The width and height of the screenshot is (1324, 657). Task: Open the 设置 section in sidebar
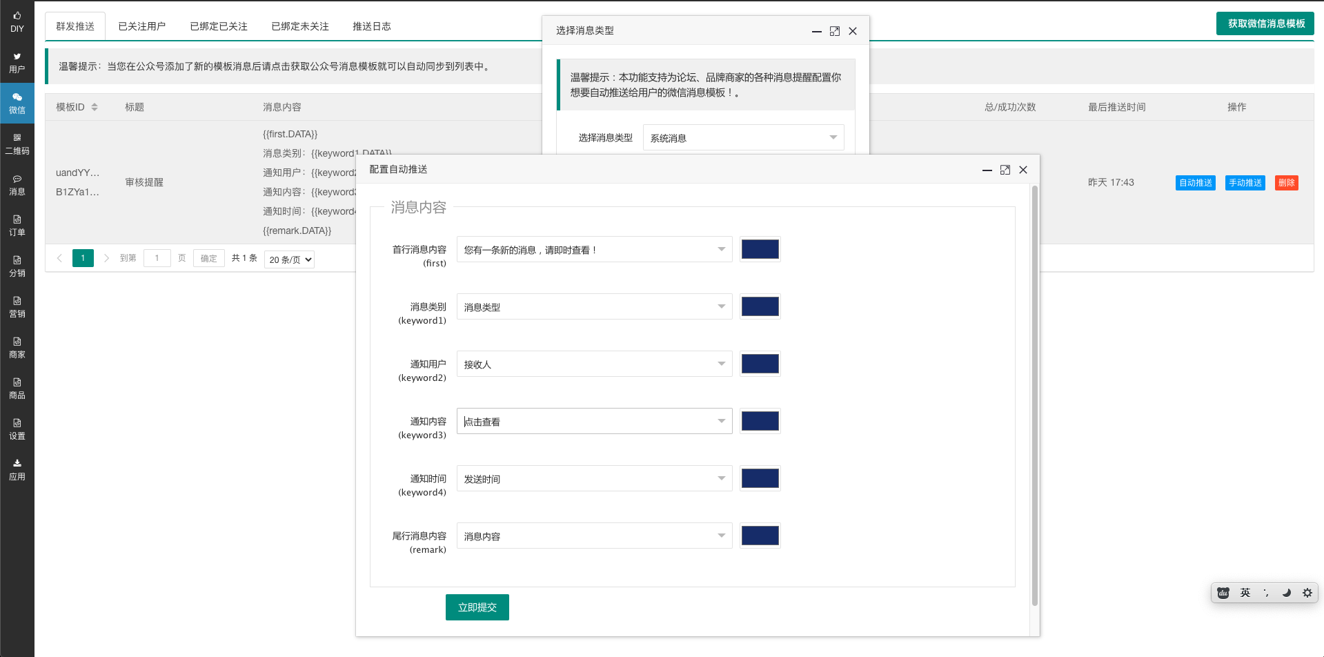click(17, 429)
